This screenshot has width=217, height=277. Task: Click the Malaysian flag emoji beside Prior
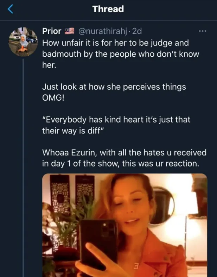[69, 31]
